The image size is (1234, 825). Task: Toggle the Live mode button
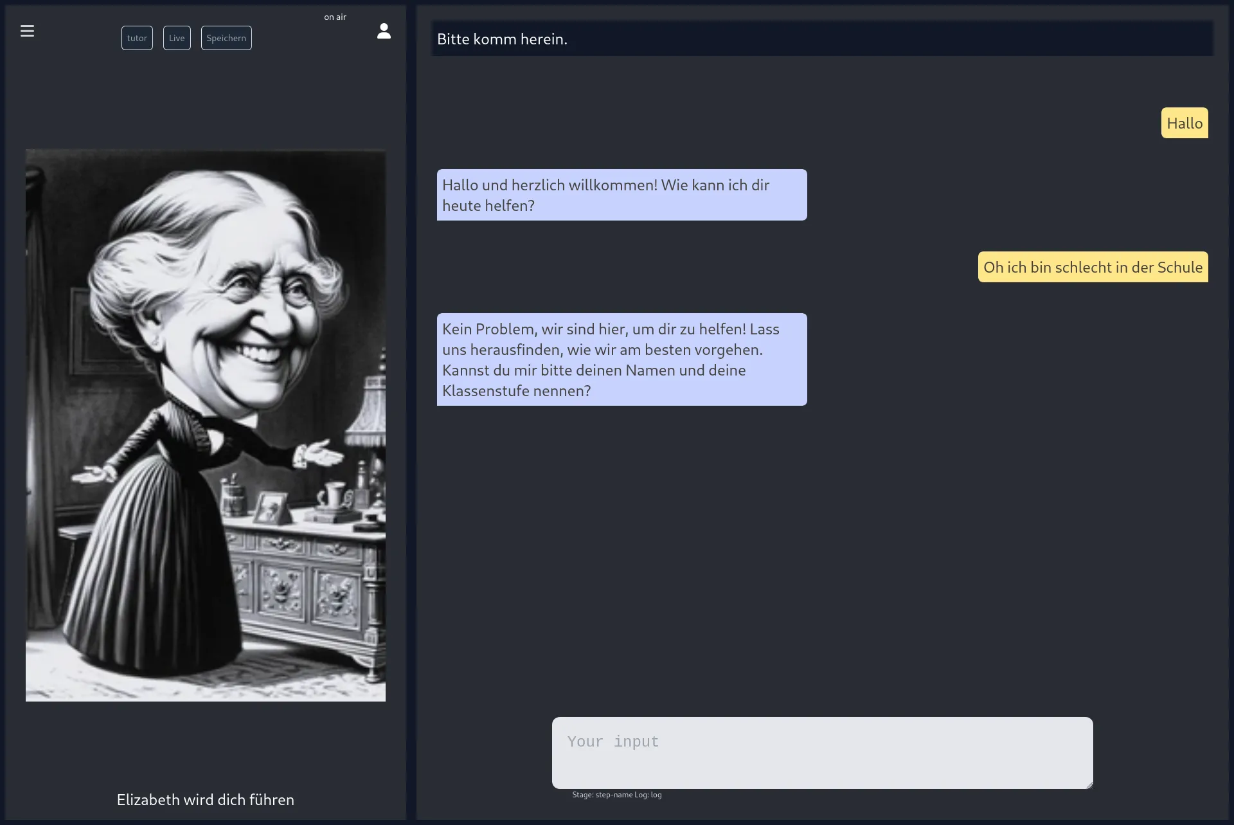(x=177, y=38)
